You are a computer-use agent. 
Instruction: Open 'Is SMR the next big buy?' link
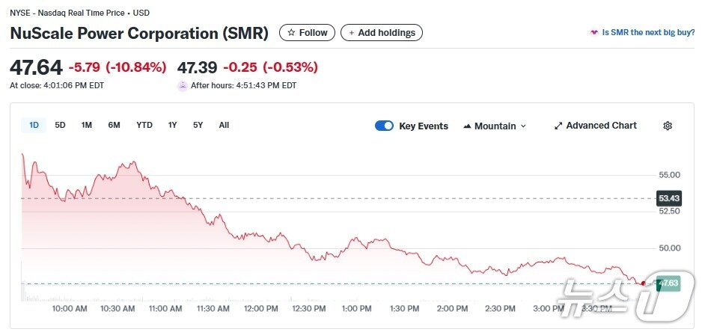(648, 33)
